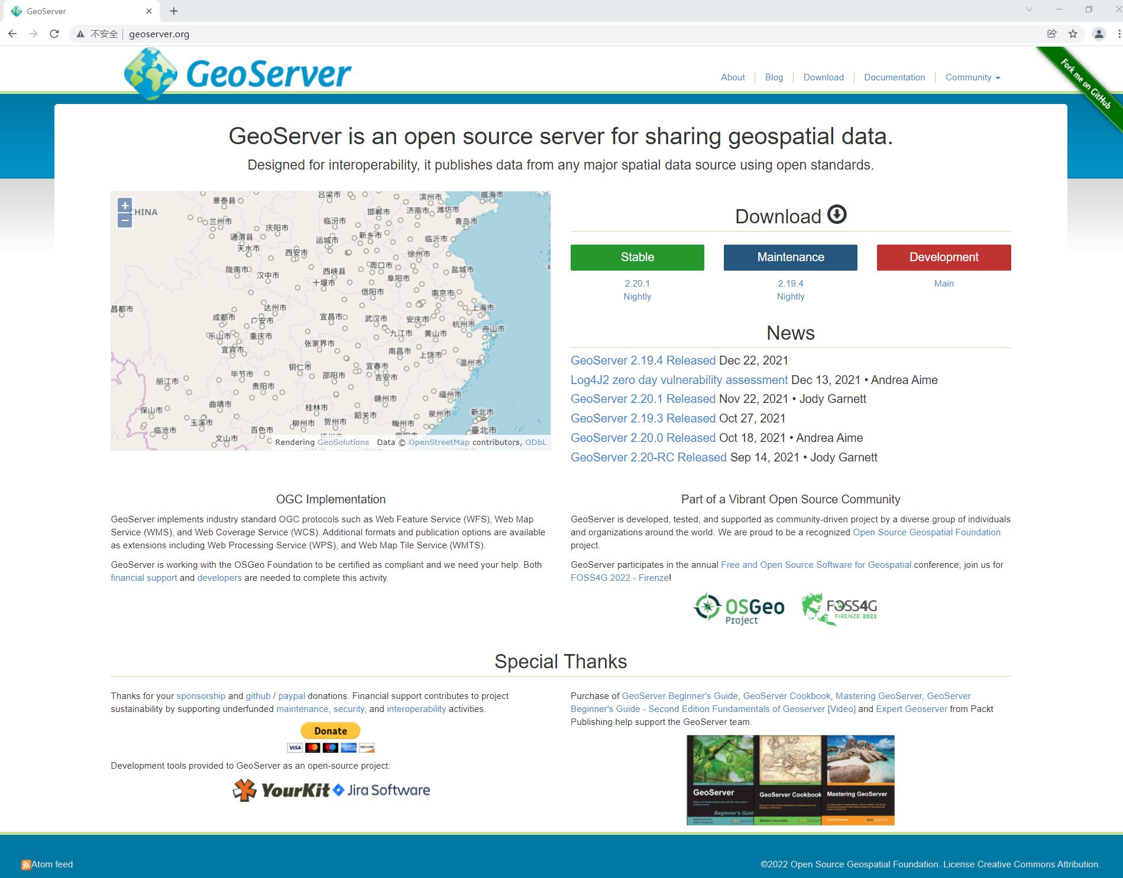Click the GeoServer globe logo
This screenshot has height=878, width=1123.
click(x=151, y=73)
